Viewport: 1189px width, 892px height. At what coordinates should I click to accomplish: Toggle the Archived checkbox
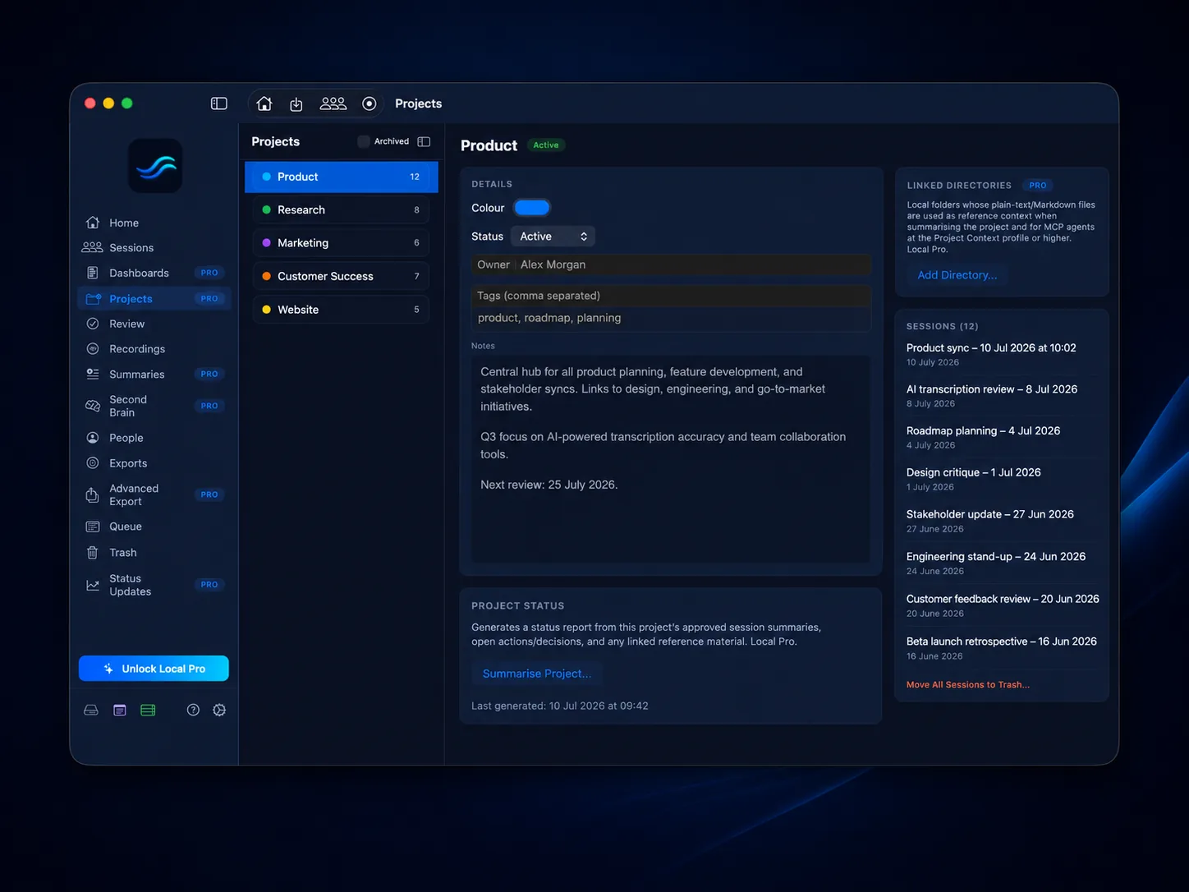tap(364, 141)
